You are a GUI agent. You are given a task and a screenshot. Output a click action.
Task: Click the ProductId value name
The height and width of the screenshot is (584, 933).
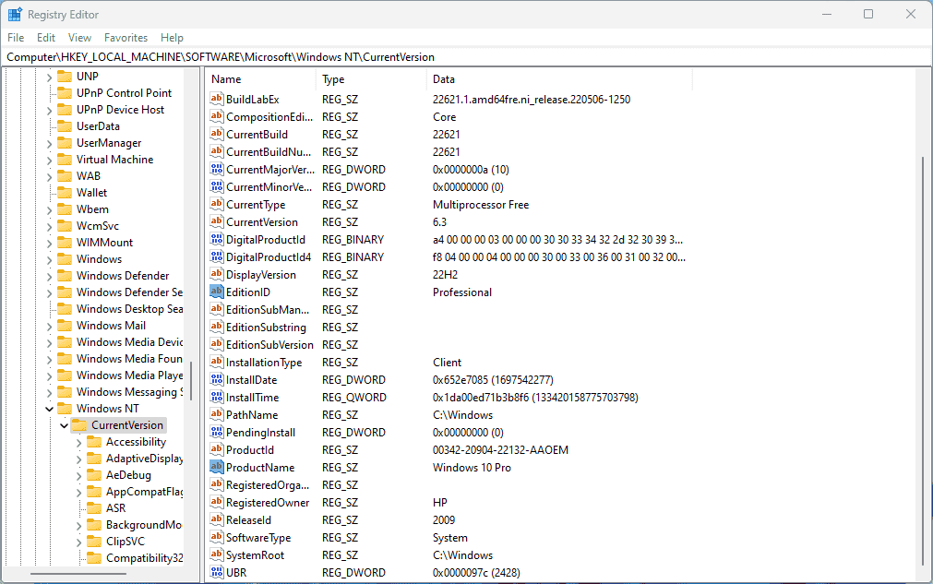250,449
